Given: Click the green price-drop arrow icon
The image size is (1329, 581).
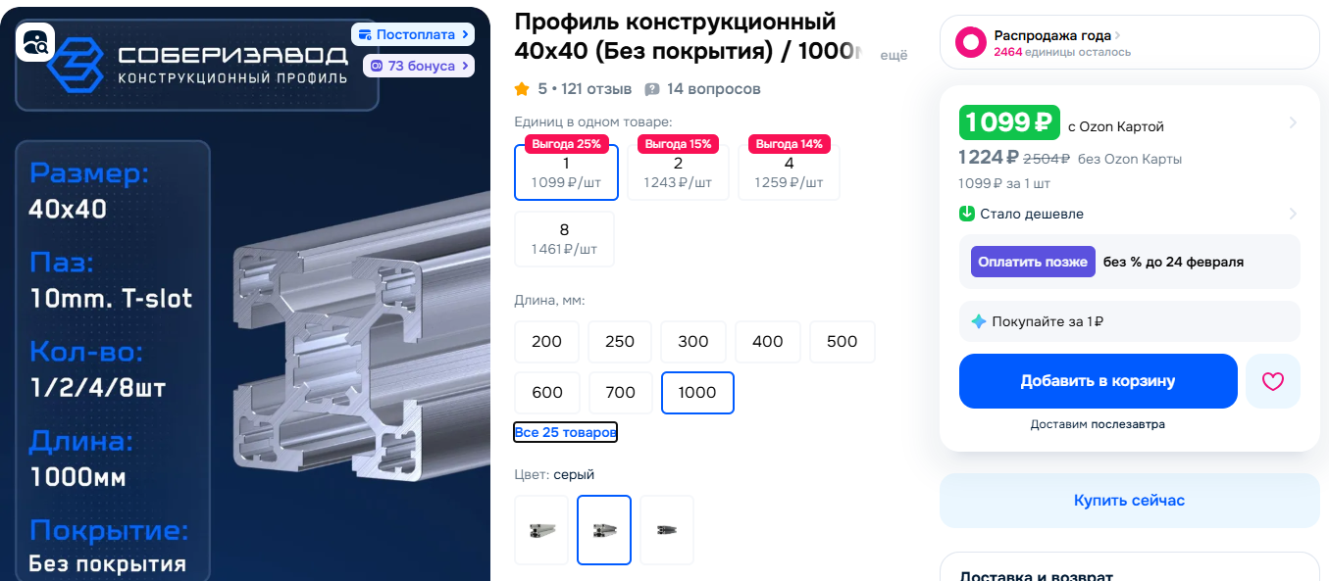Looking at the screenshot, I should click(x=967, y=214).
